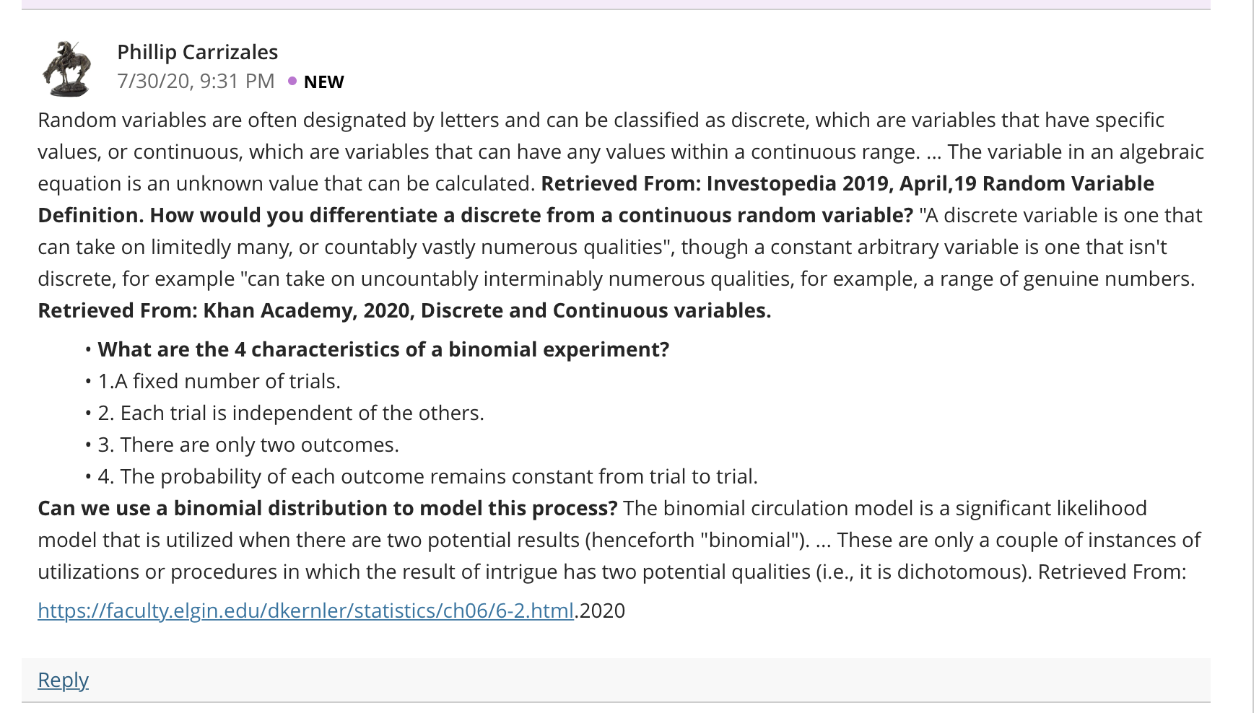Image resolution: width=1259 pixels, height=713 pixels.
Task: Click the purple NEW indicator dot
Action: point(292,81)
